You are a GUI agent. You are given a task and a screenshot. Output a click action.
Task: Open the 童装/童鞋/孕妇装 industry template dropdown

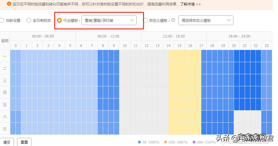click(109, 20)
